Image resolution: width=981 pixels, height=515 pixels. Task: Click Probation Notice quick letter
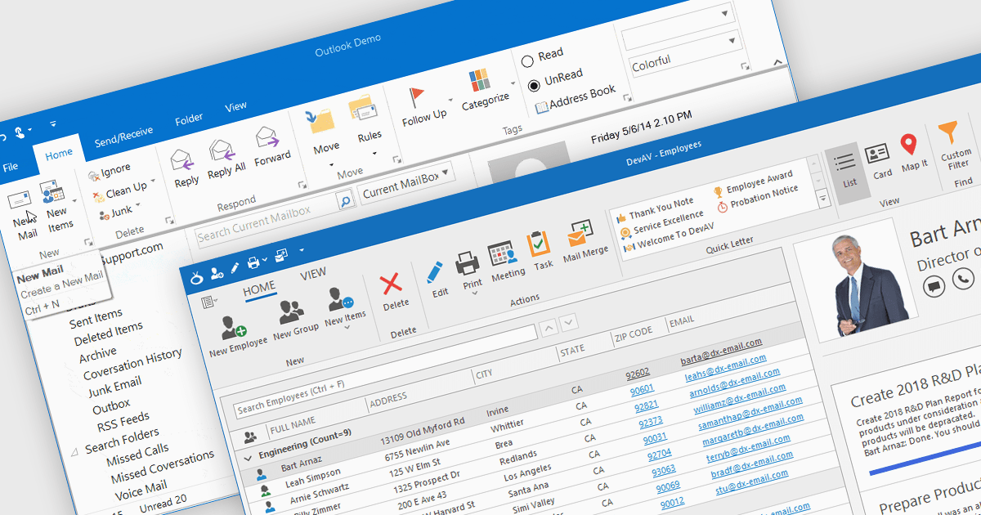click(x=758, y=199)
